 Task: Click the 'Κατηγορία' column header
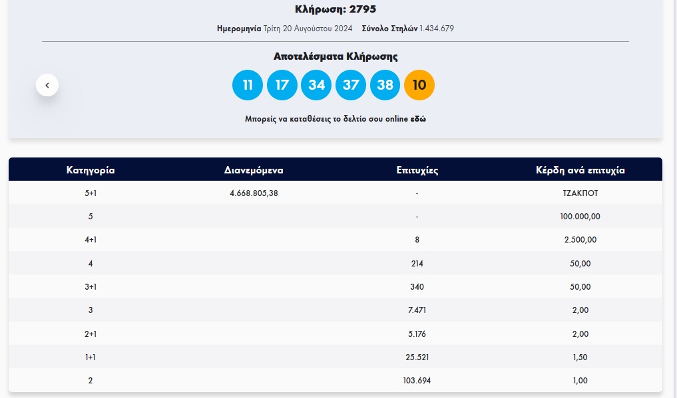point(91,170)
